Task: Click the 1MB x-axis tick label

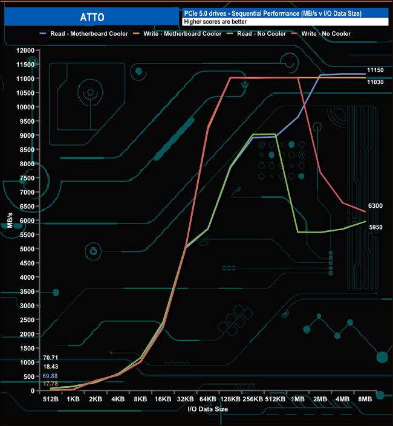Action: [298, 399]
